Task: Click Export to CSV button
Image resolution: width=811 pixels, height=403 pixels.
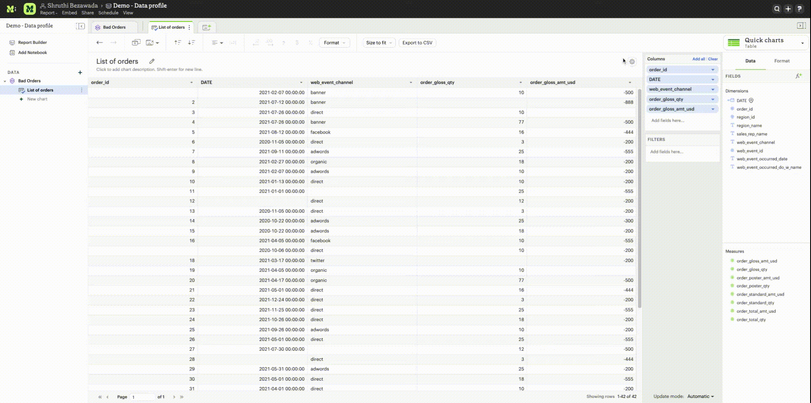Action: click(x=417, y=43)
